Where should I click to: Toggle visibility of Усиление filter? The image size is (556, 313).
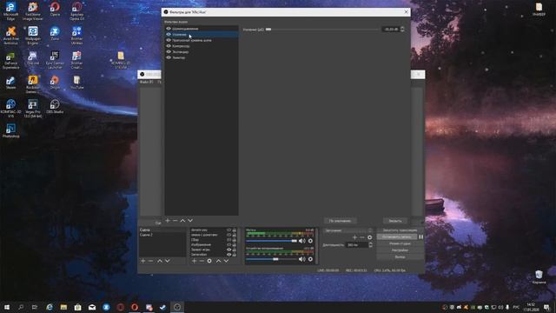click(169, 35)
